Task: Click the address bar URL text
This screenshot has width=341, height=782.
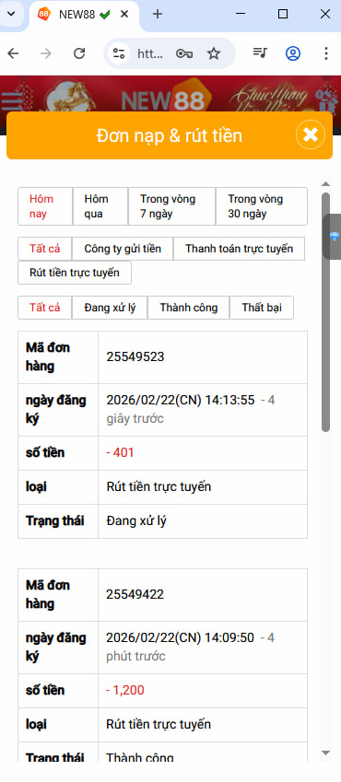Action: [150, 53]
